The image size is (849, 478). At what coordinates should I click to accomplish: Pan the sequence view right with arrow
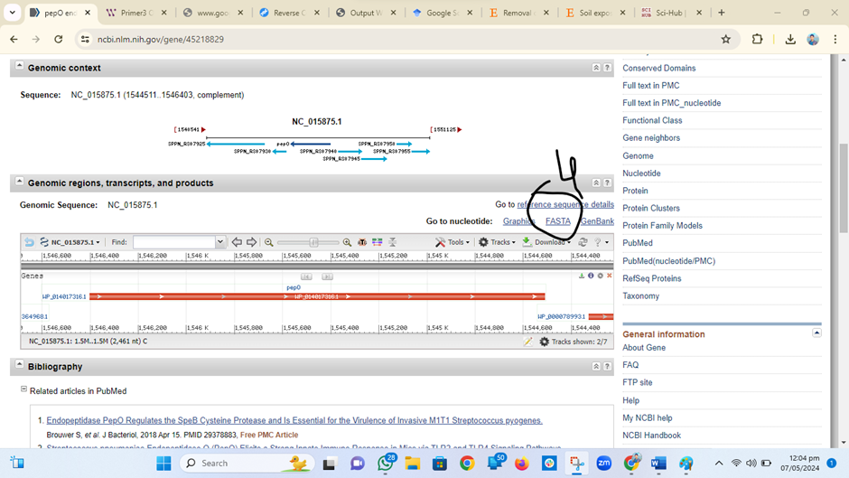(x=251, y=242)
